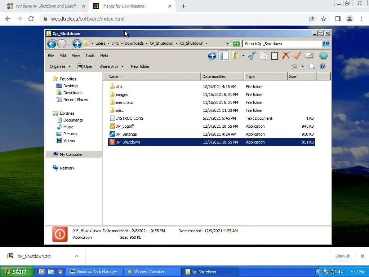369x277 pixels.
Task: Open the Edit menu
Action: [63, 56]
